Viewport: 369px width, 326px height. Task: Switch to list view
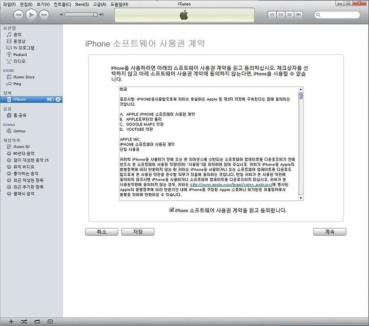pyautogui.click(x=272, y=15)
